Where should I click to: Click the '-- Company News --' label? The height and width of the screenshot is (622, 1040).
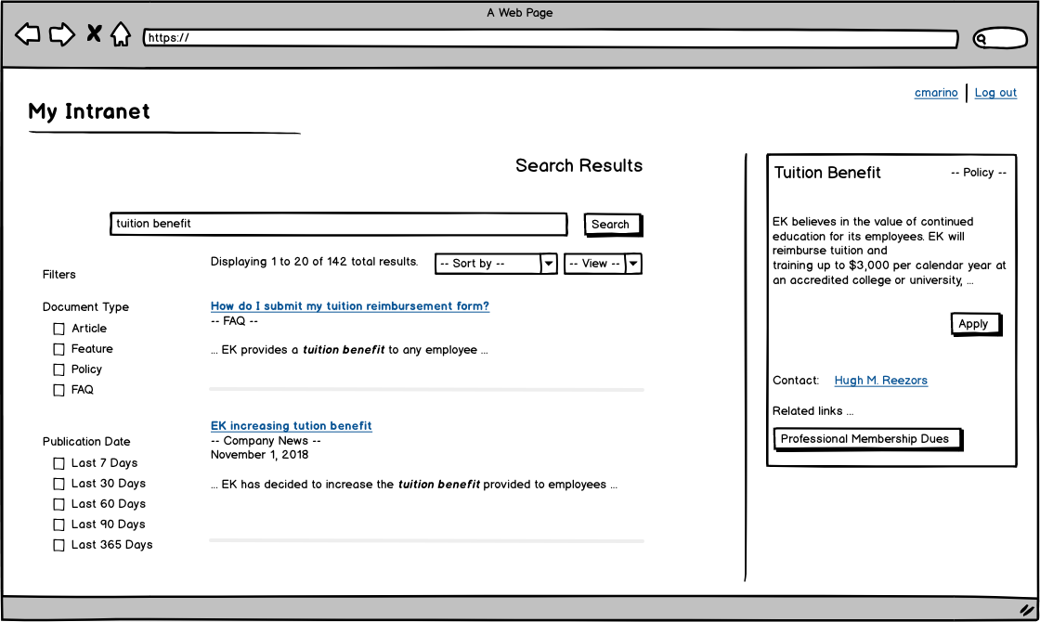[266, 441]
